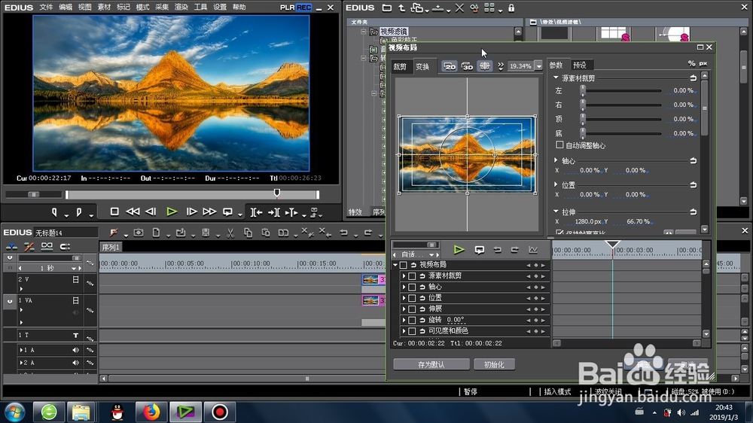Set the In point marker

(x=54, y=212)
